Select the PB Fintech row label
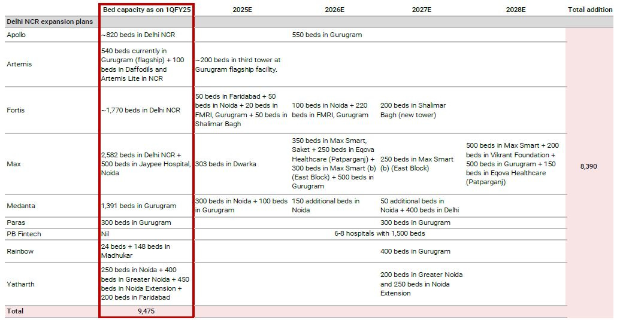Screen dimensions: 617x320 point(24,234)
